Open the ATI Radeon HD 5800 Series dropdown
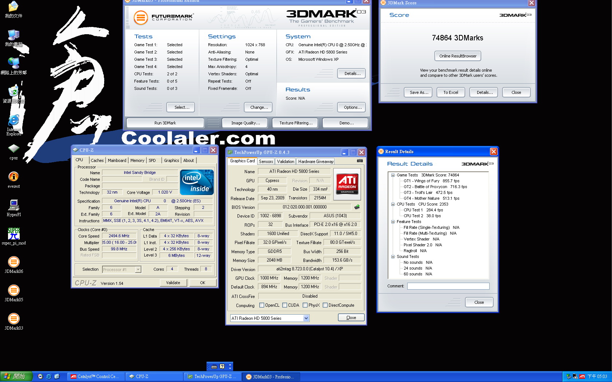 click(306, 318)
